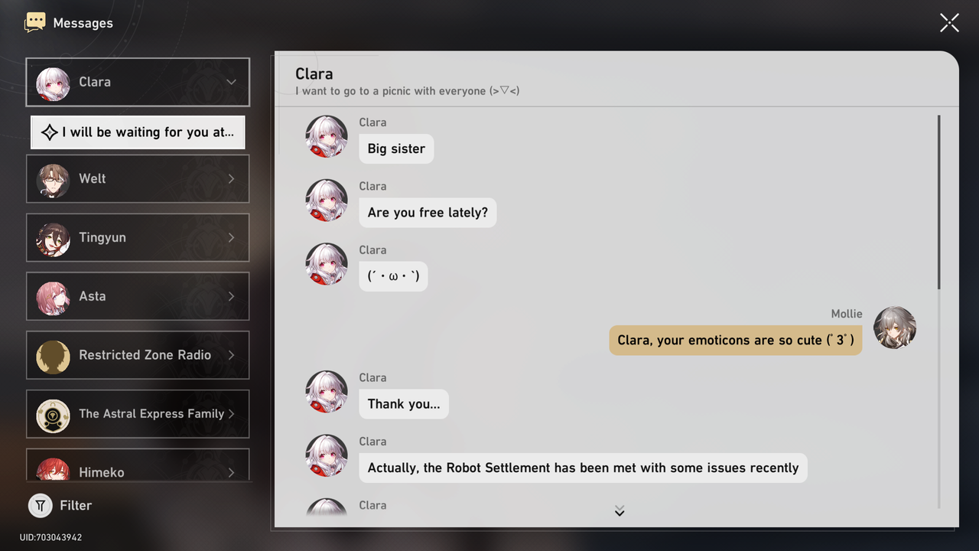This screenshot has width=979, height=551.
Task: Click Clara's avatar beside 'Thank you...'
Action: click(x=327, y=392)
